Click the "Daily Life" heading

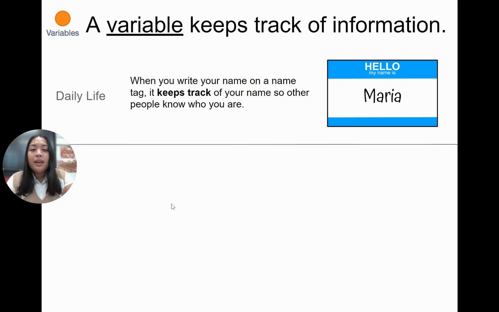pyautogui.click(x=80, y=96)
